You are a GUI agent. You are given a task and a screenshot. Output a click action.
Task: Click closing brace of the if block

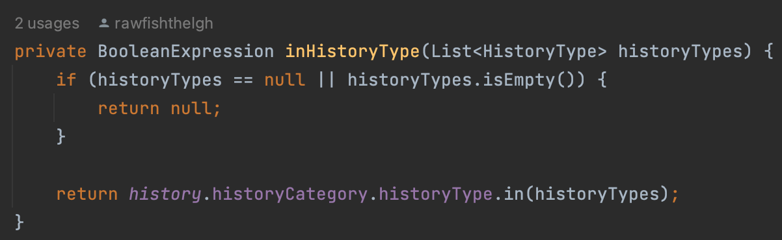[62, 136]
